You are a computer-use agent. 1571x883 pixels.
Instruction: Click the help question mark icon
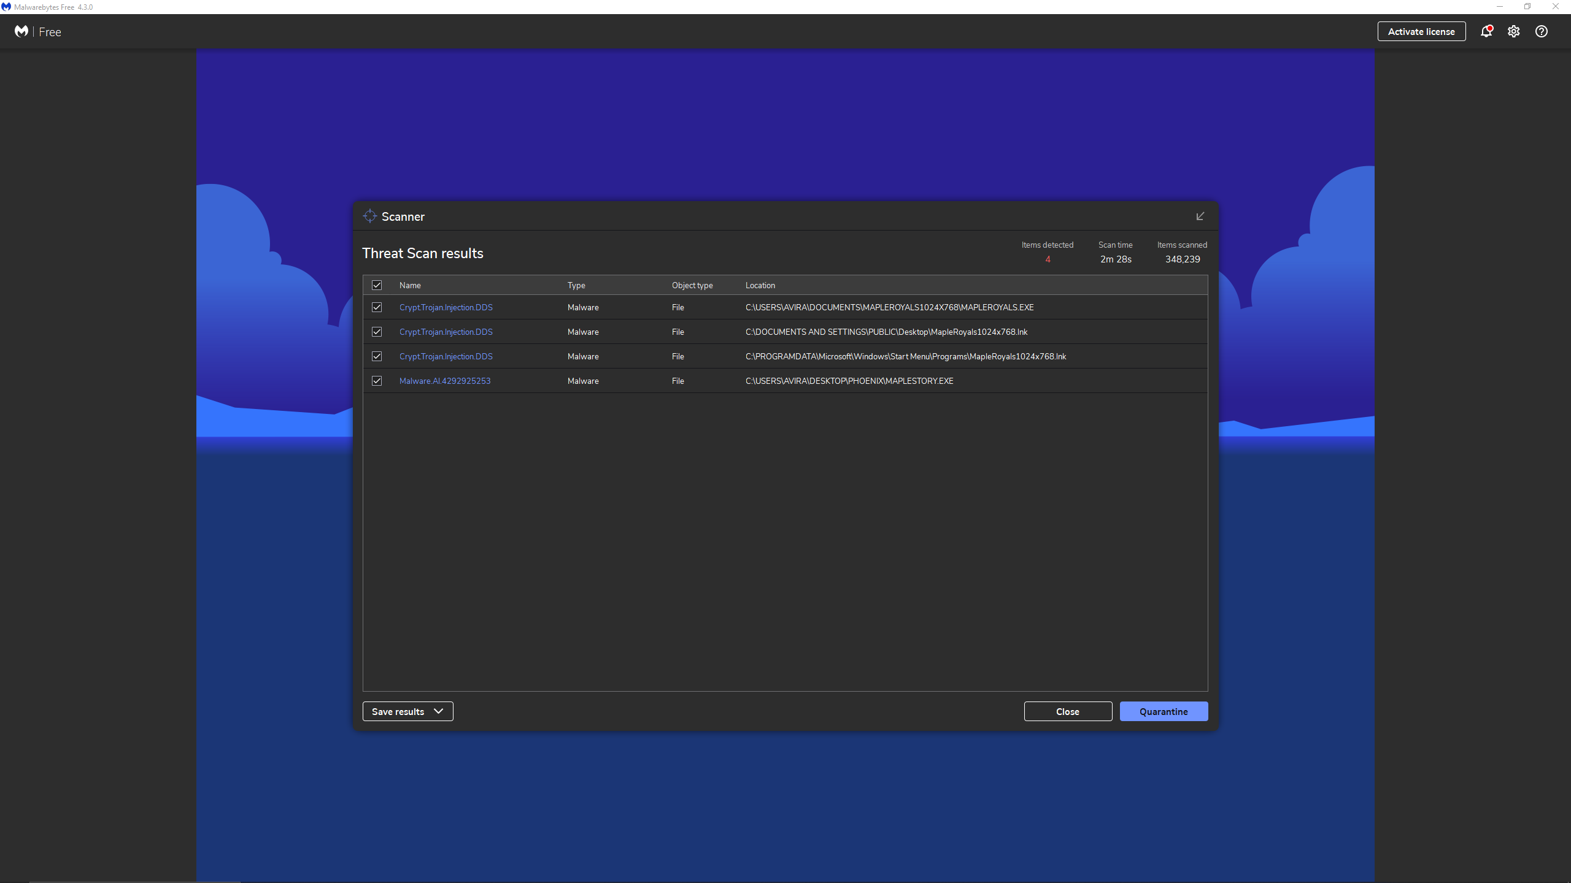pyautogui.click(x=1541, y=31)
